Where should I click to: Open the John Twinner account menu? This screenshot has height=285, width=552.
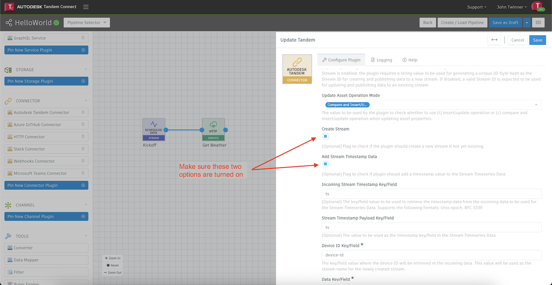[x=512, y=7]
